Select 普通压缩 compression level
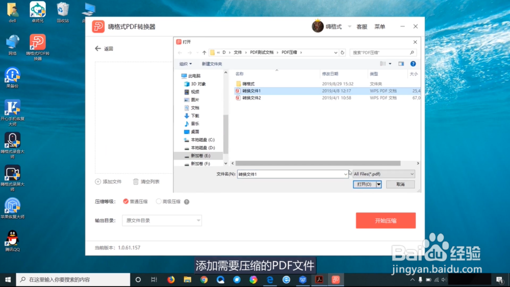This screenshot has width=510, height=287. click(135, 201)
